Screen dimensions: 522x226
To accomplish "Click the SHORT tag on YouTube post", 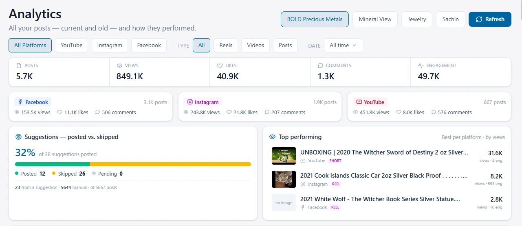I will click(x=335, y=161).
